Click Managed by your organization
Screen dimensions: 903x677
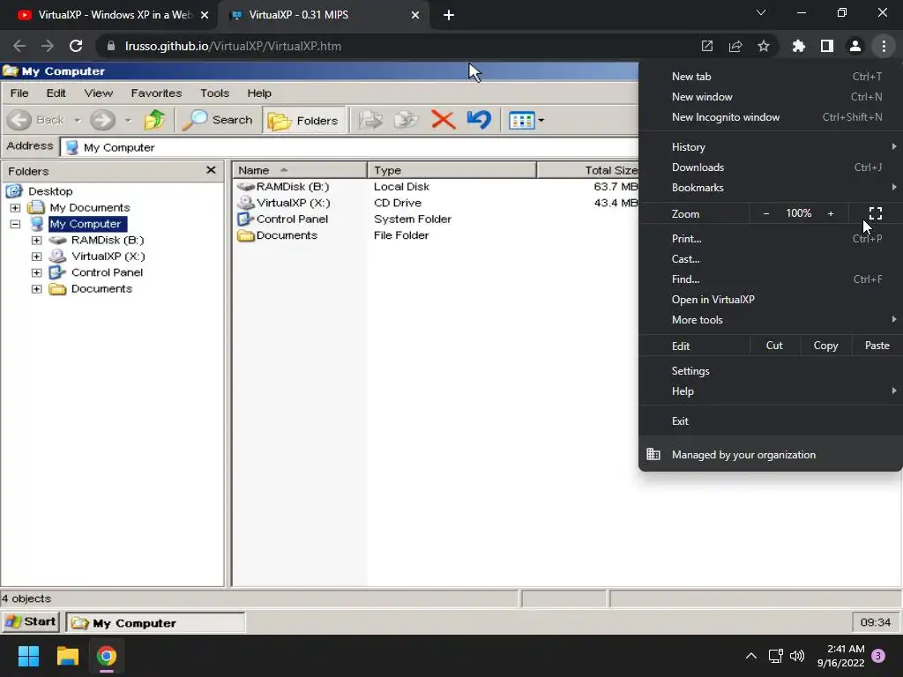[771, 455]
